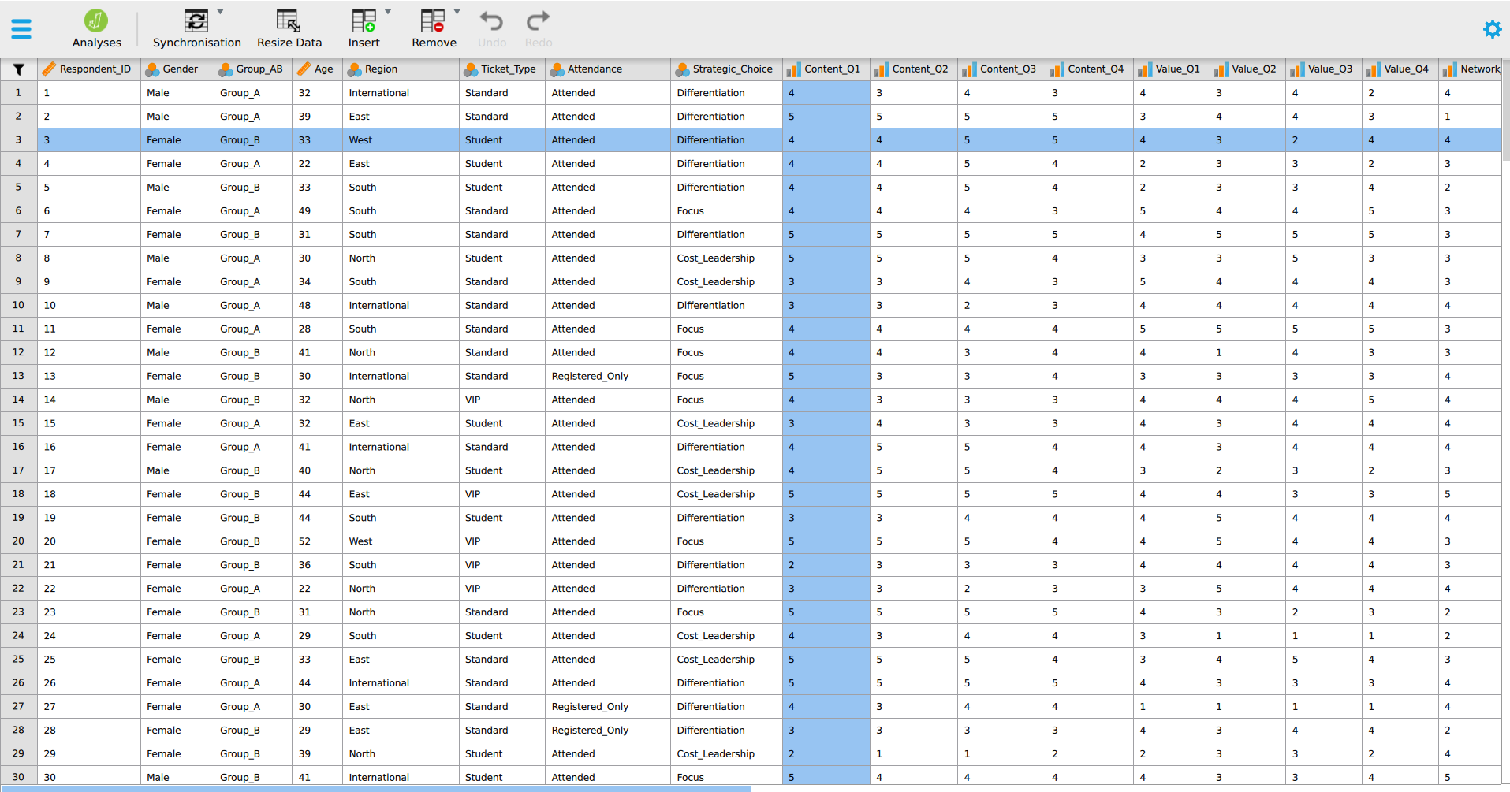Select the Content_Q4 column header

1090,69
